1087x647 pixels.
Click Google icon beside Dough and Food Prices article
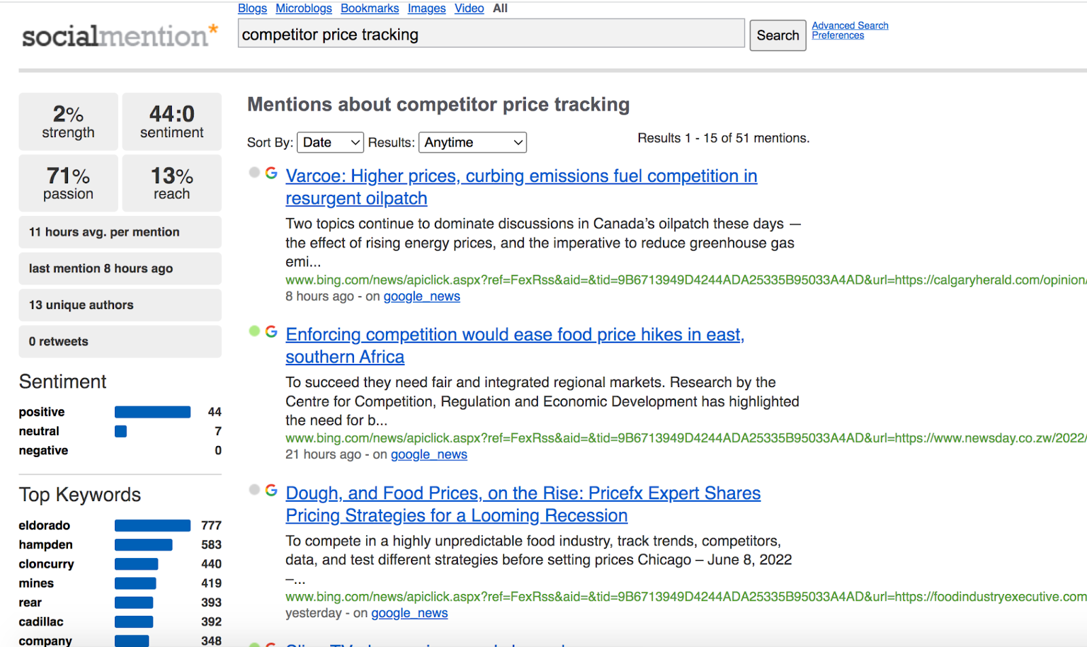[x=271, y=490]
